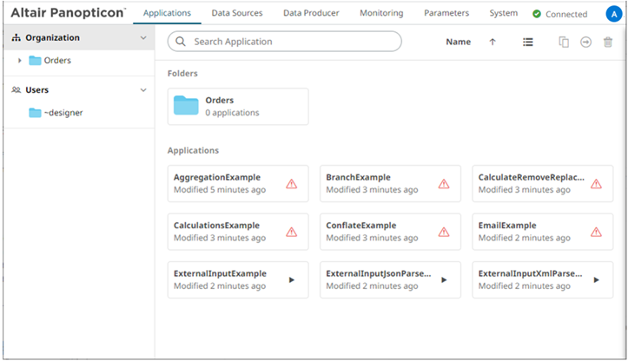The height and width of the screenshot is (361, 628).
Task: Select the ~designer user folder
Action: click(x=63, y=112)
